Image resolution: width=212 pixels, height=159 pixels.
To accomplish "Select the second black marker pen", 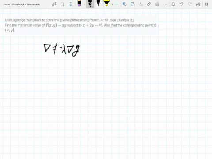I will pos(98,3).
